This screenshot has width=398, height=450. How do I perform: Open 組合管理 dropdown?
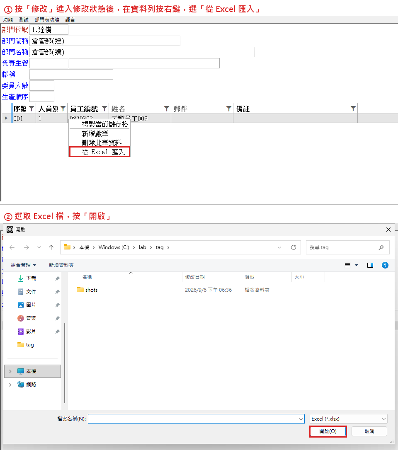point(24,265)
